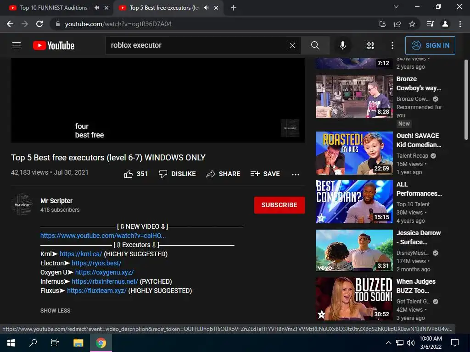The width and height of the screenshot is (470, 352).
Task: Clear the search box with X icon
Action: 292,45
